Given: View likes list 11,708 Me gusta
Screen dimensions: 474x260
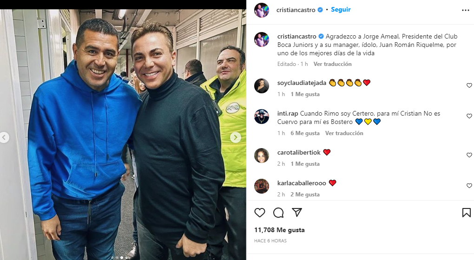Looking at the screenshot, I should click(x=279, y=230).
